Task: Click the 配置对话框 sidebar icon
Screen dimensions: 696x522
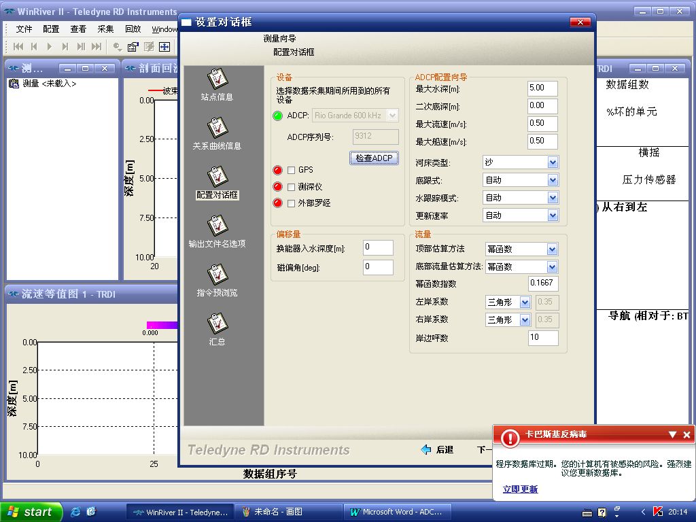Action: (x=217, y=177)
